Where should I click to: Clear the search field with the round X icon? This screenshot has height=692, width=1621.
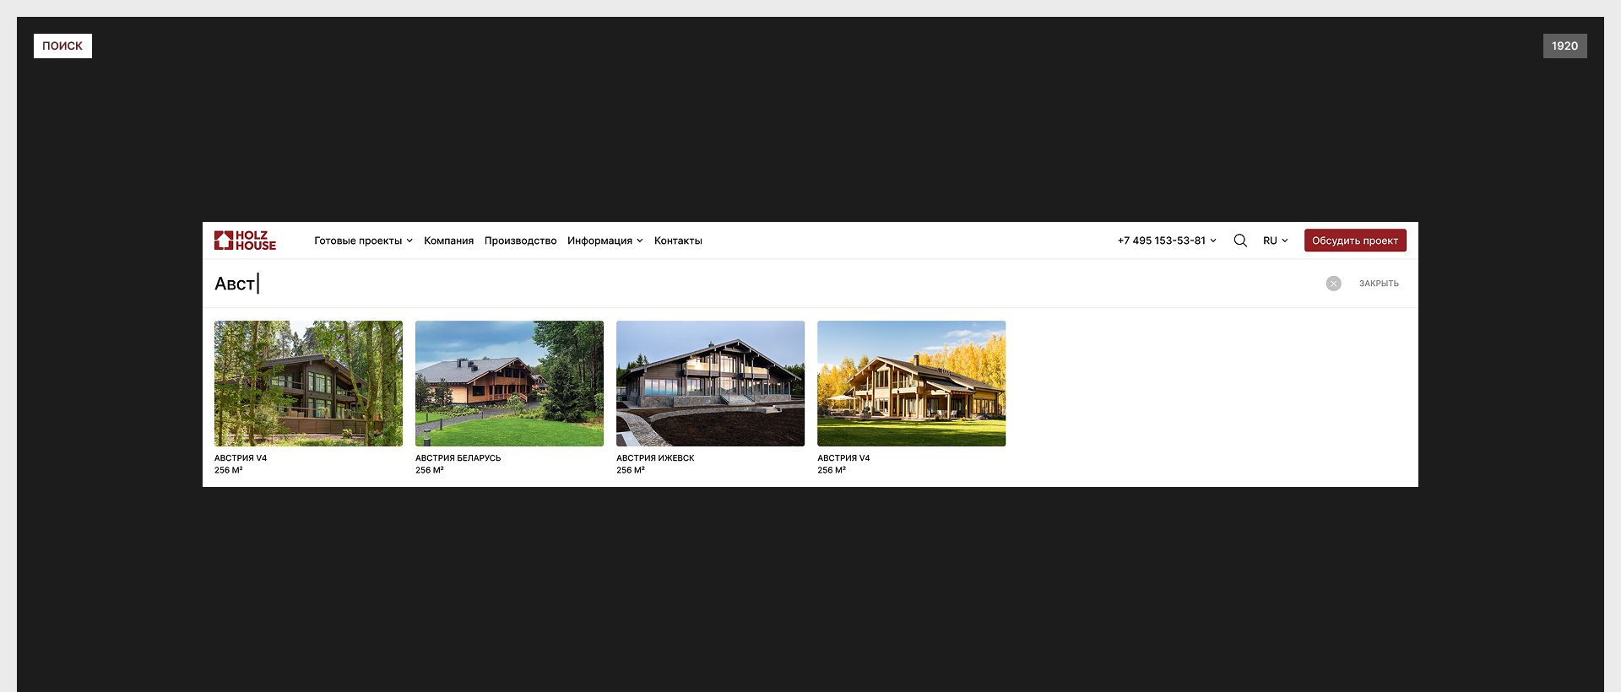(x=1333, y=284)
